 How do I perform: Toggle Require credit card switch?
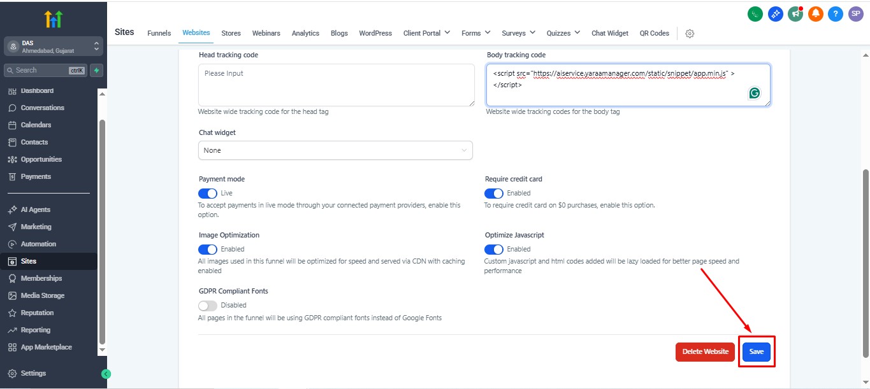click(494, 193)
